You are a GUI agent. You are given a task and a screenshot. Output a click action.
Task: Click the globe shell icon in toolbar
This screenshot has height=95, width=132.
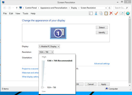[x=128, y=13]
